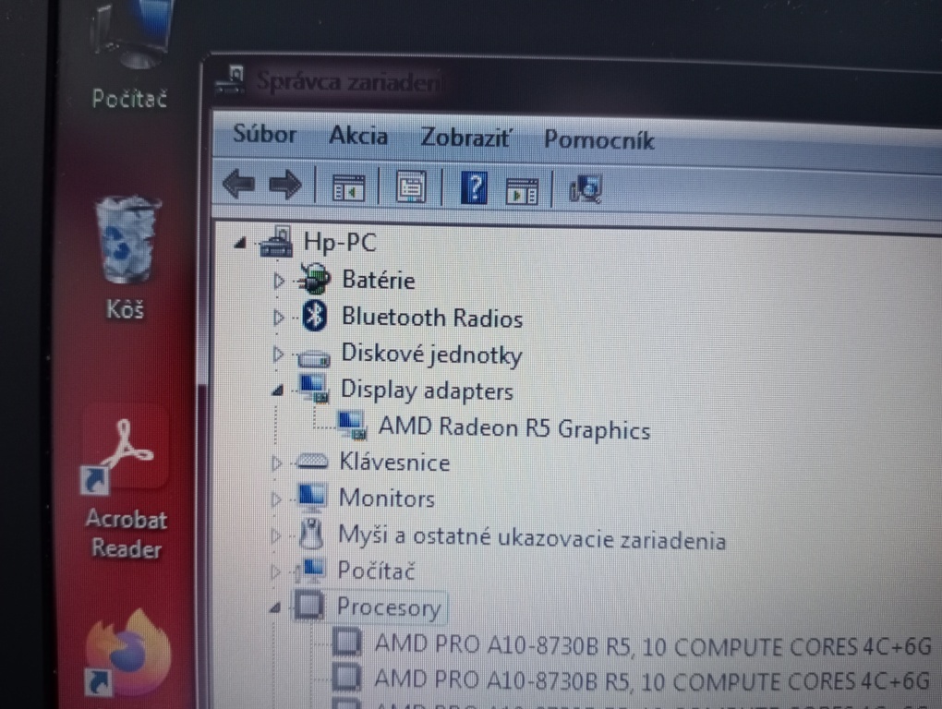This screenshot has height=709, width=942.
Task: Select the Bluetooth Radios label
Action: (432, 318)
